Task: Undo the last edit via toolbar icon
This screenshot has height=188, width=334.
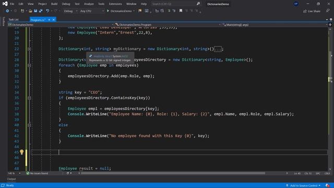Action: click(x=47, y=11)
